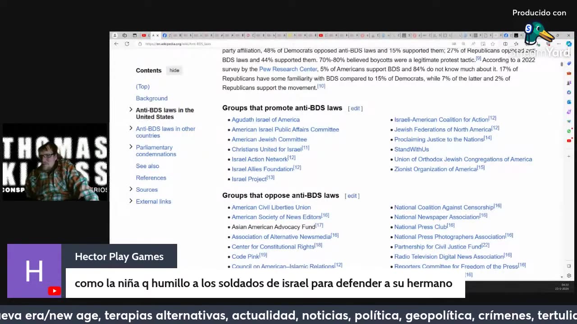Expand the Sources contents entry

tap(131, 189)
